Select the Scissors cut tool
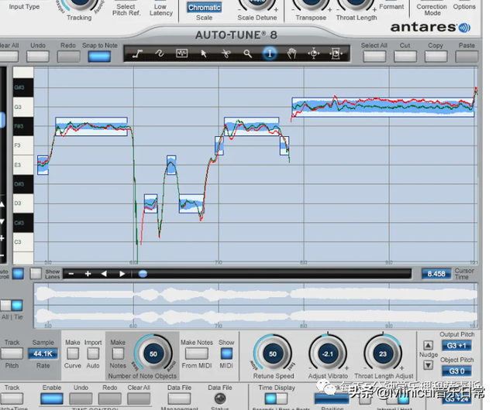Screen dimensions: 496x410 pos(226,54)
